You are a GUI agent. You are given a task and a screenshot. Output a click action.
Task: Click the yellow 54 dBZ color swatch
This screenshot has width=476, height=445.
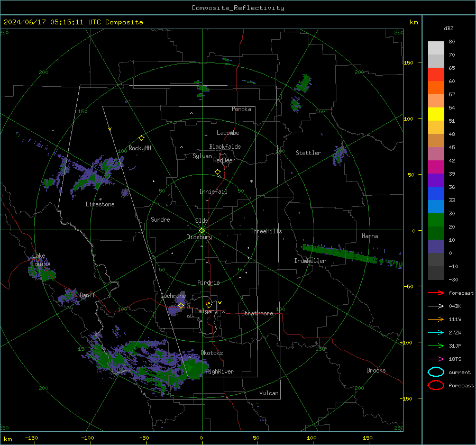pyautogui.click(x=436, y=114)
